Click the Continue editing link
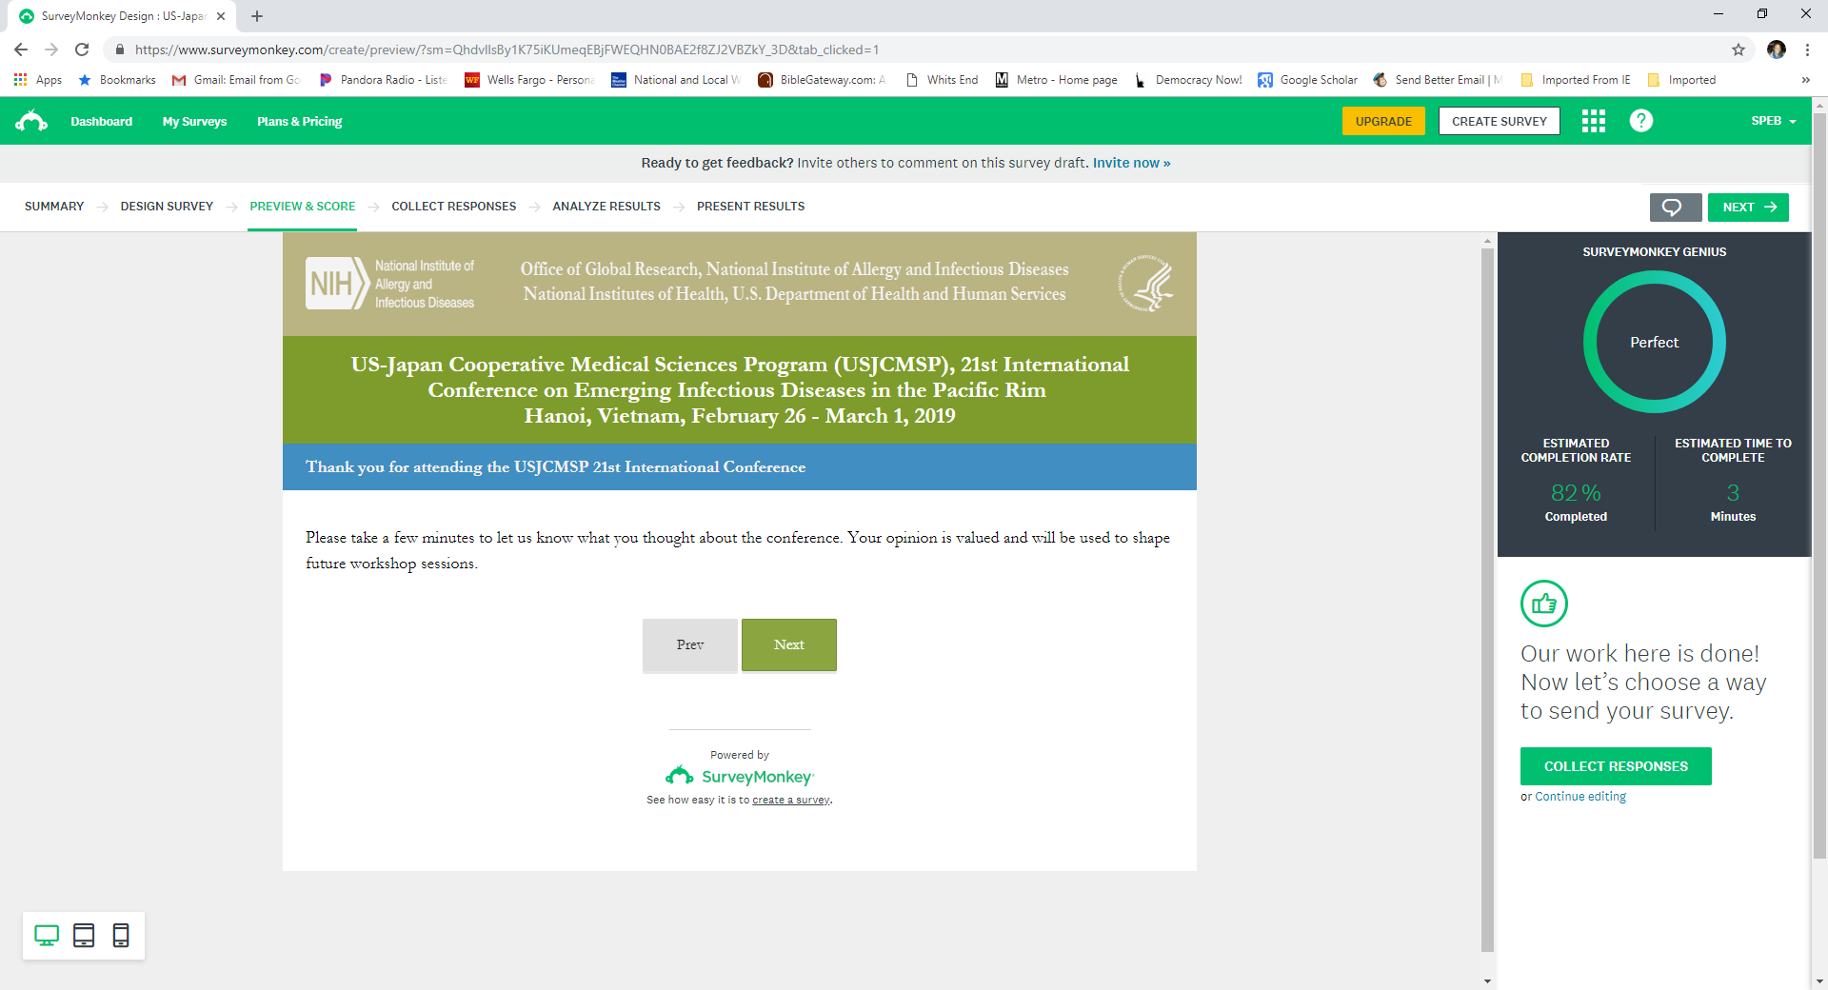The height and width of the screenshot is (990, 1828). click(1580, 797)
